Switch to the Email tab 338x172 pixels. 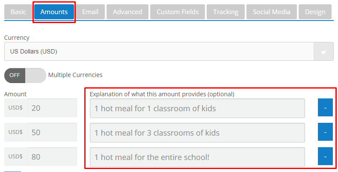pos(91,12)
